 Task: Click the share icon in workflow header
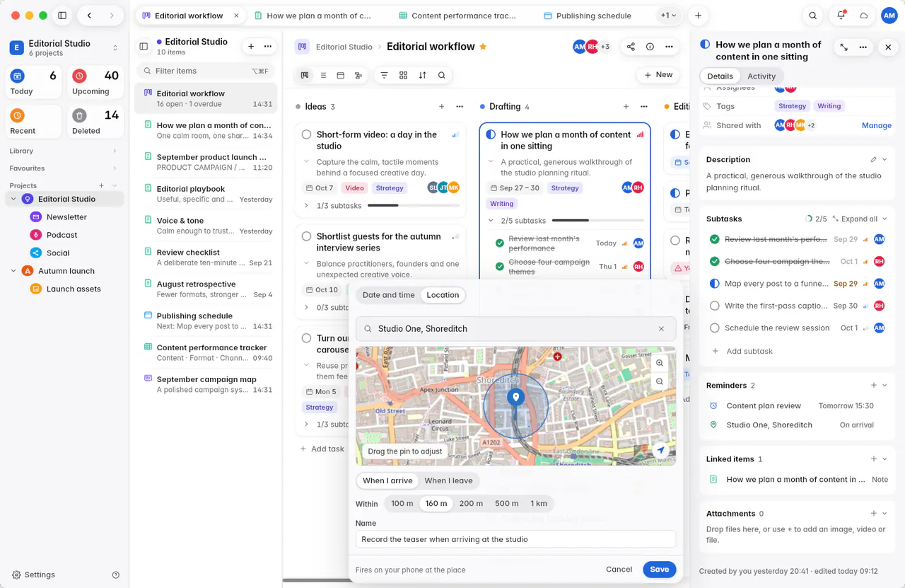[x=631, y=47]
